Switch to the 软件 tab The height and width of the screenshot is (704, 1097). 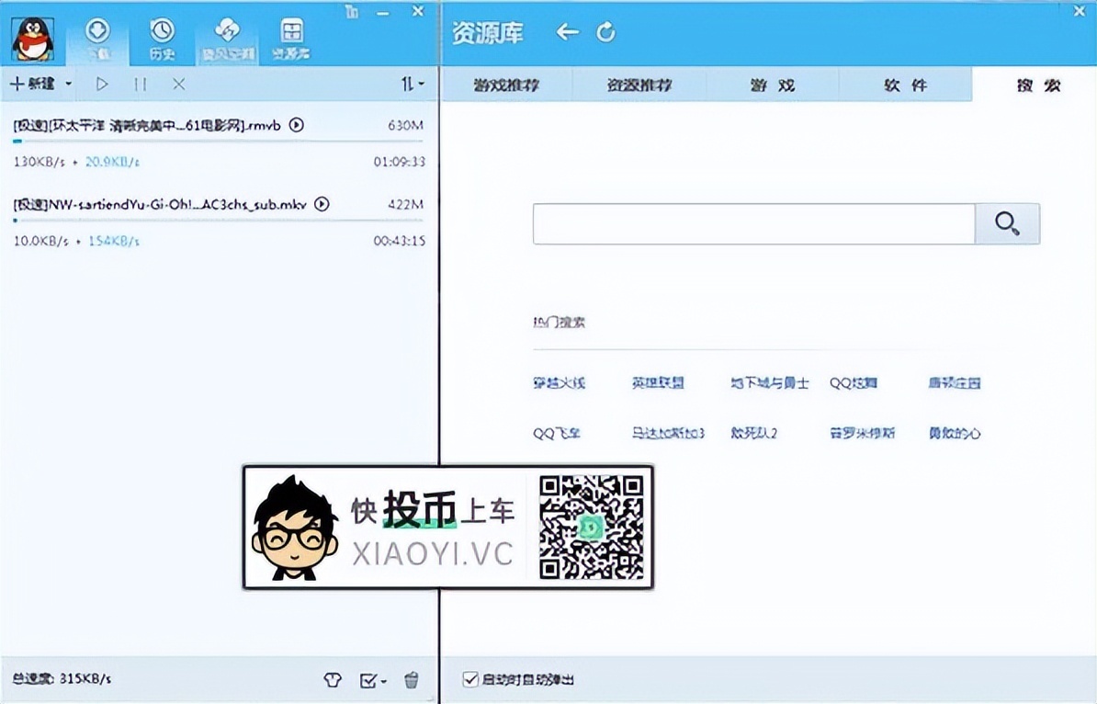click(x=905, y=85)
